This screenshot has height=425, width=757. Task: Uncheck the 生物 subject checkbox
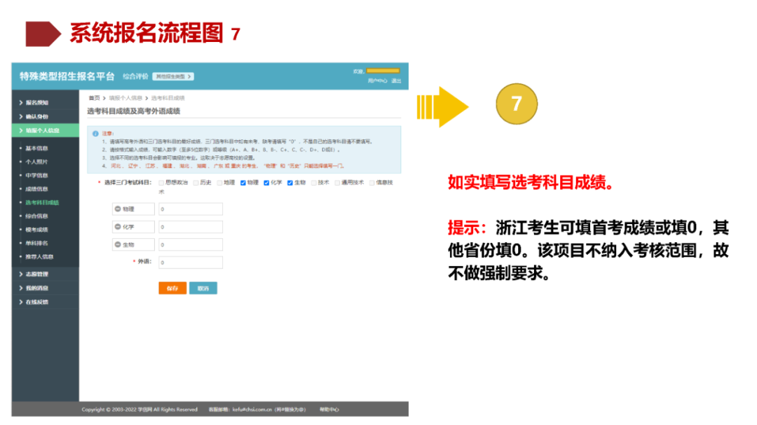[x=289, y=181]
